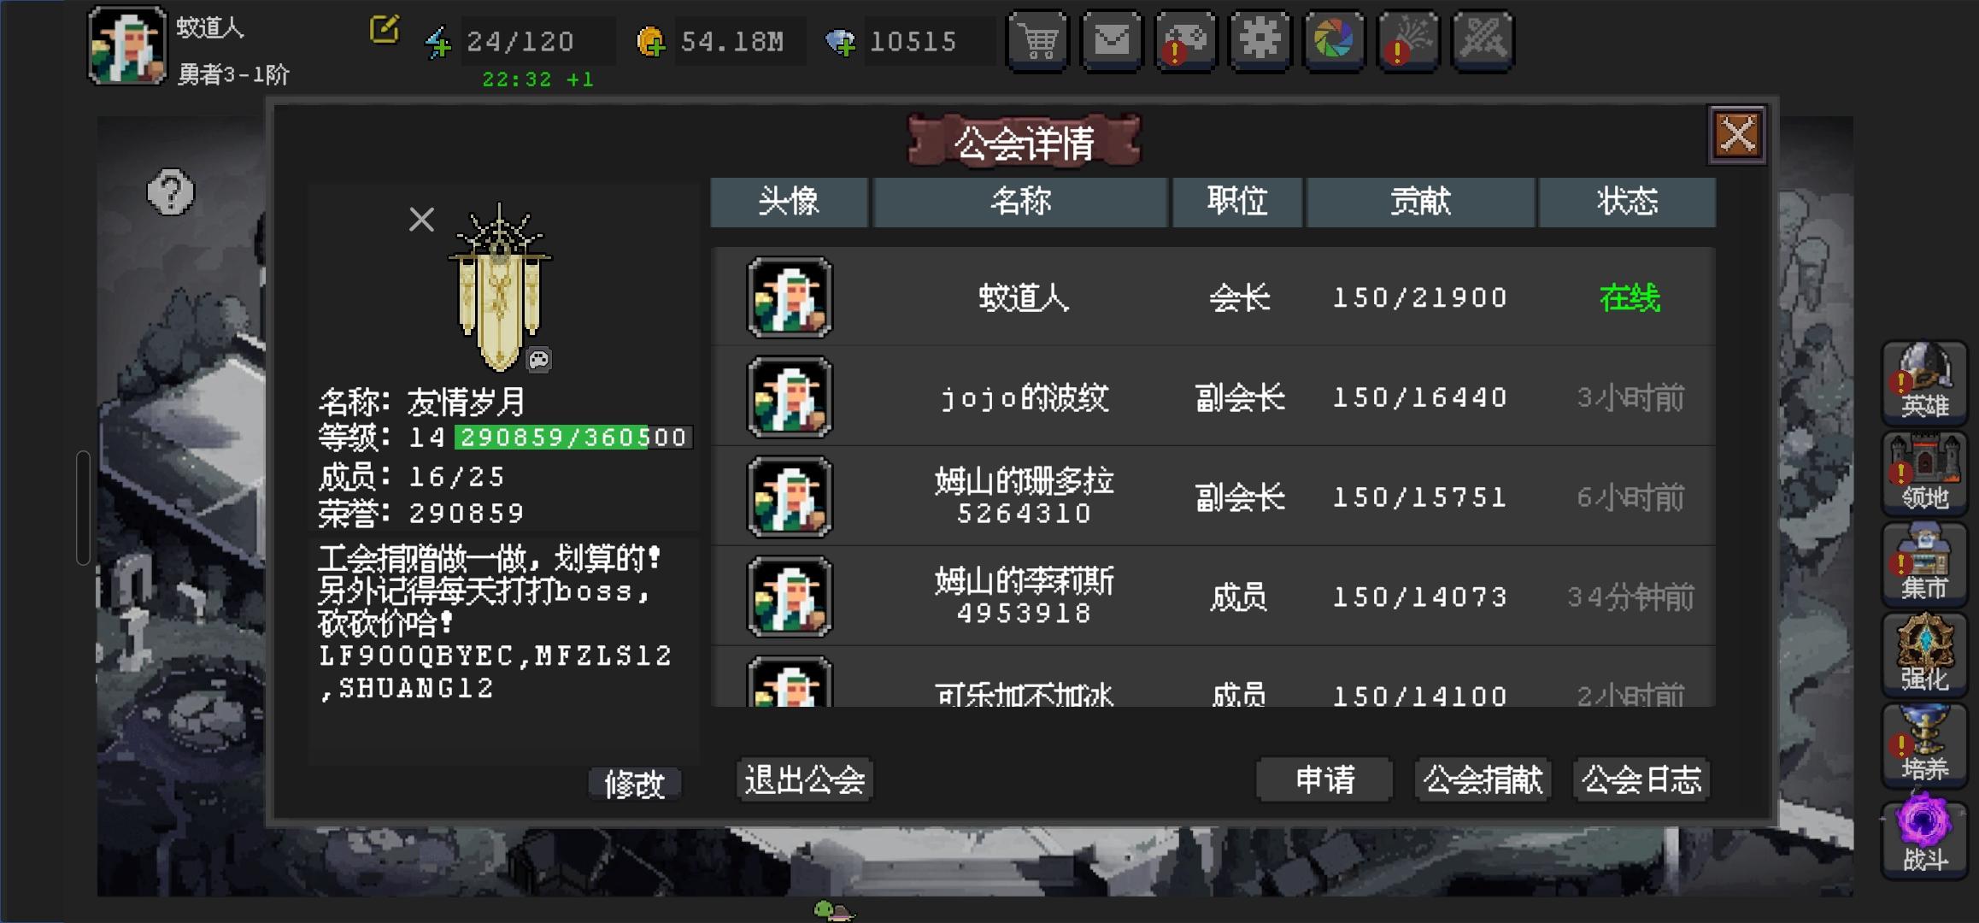Open the 英雄 hero side menu

point(1924,381)
